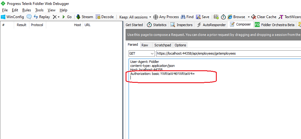Open the Rules menu
The width and height of the screenshot is (301, 139).
click(27, 10)
